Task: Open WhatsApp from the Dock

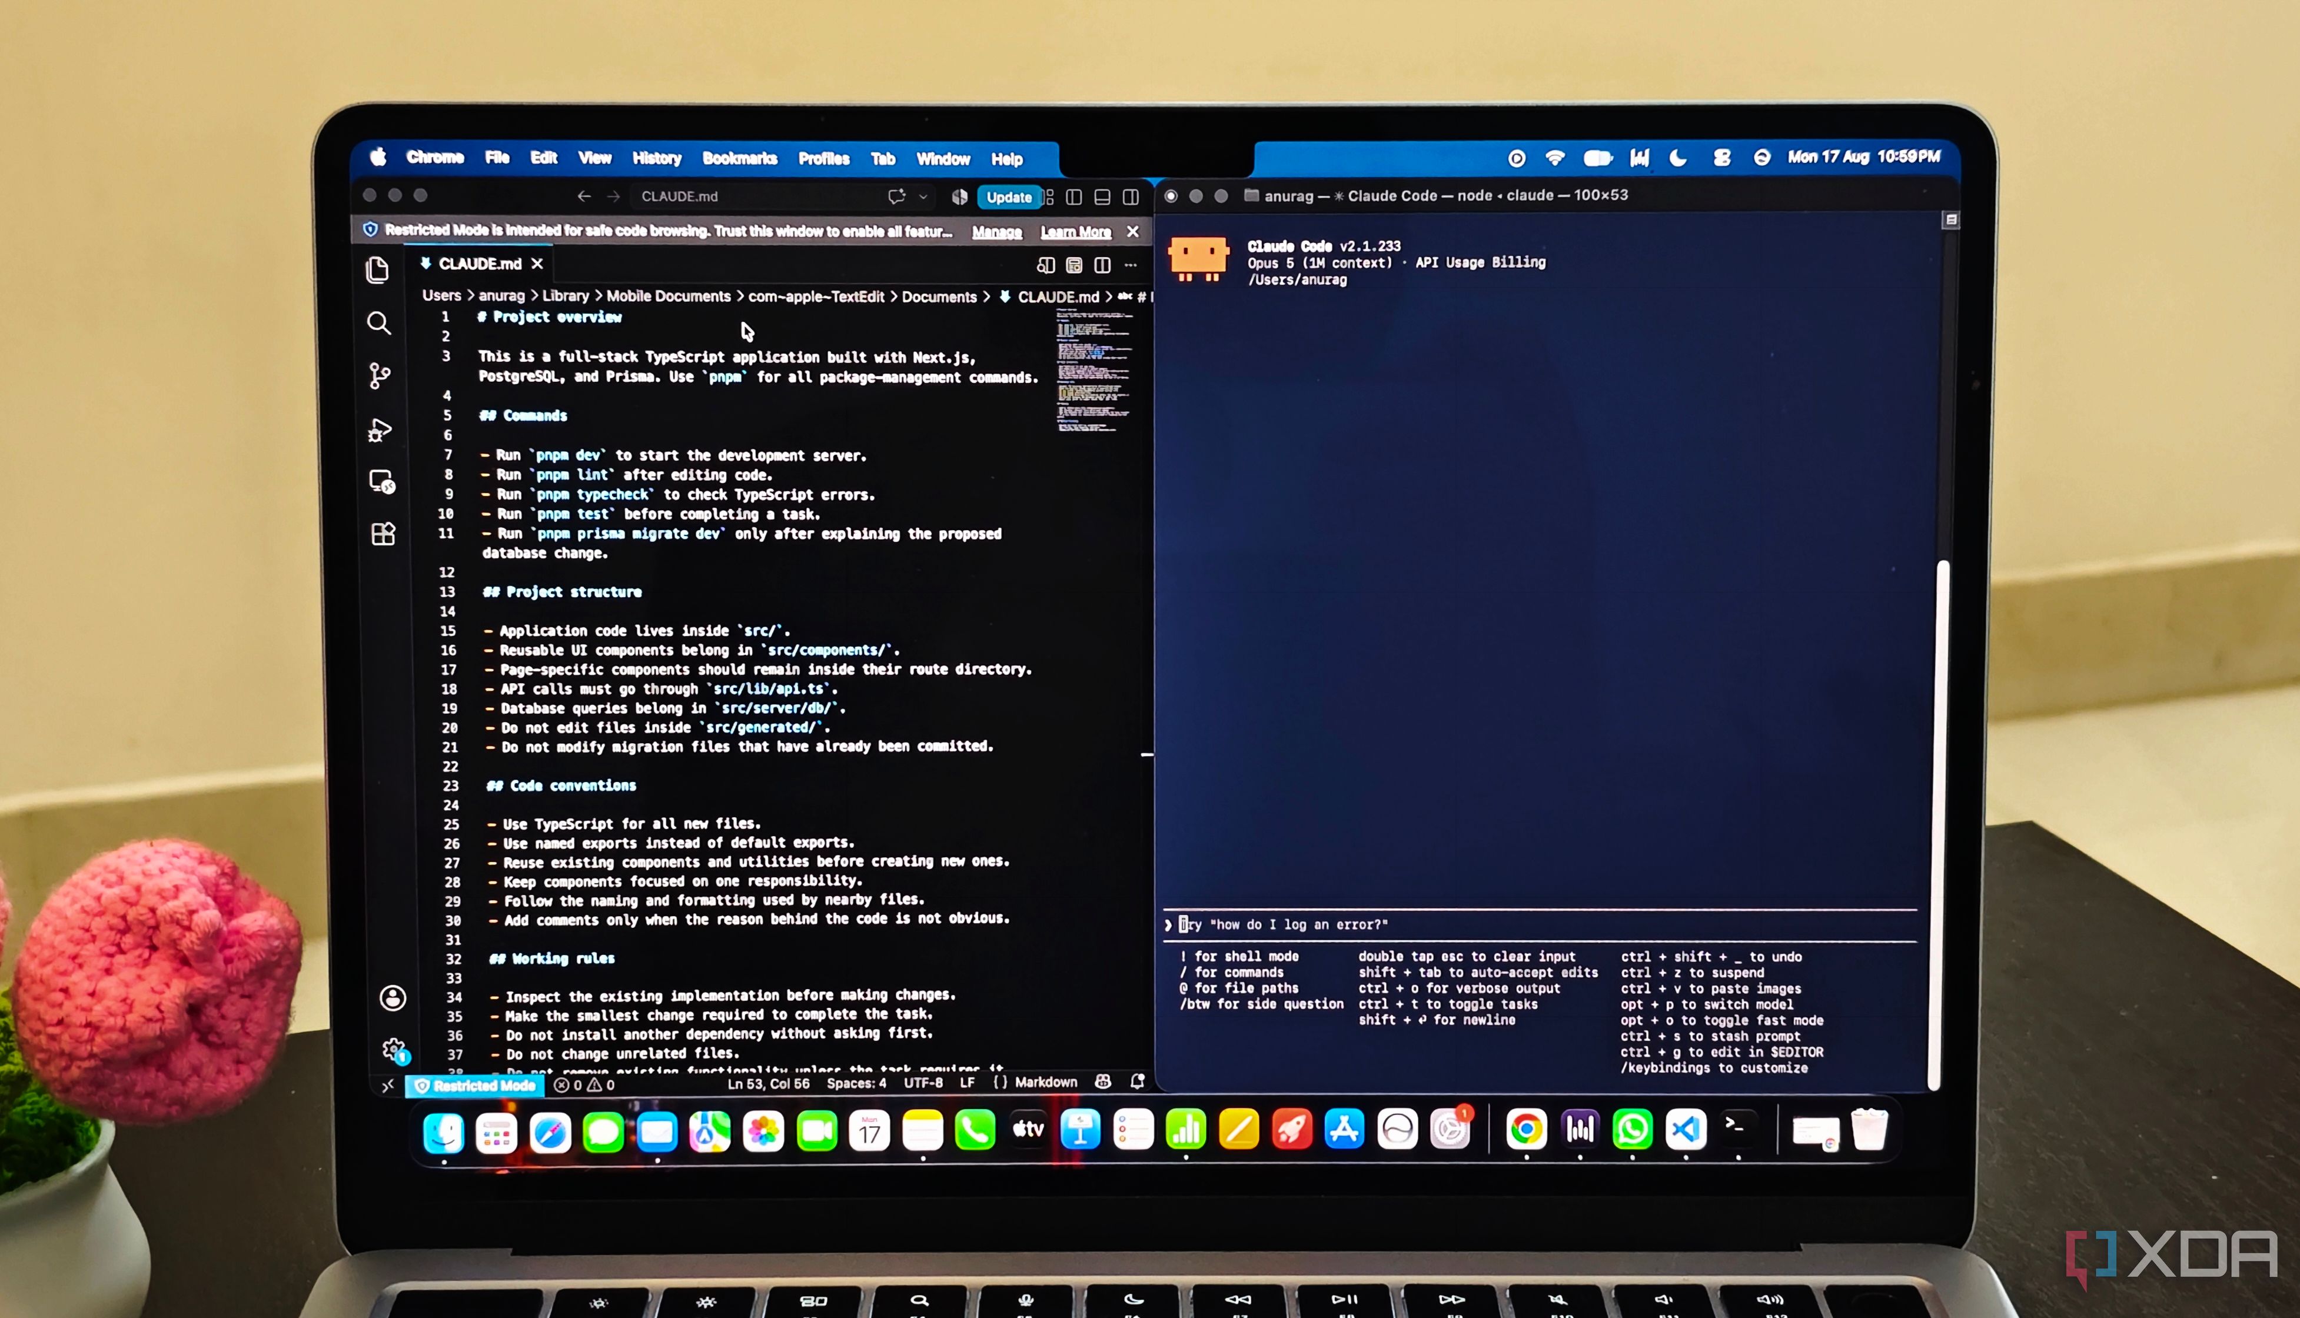Action: 1632,1130
